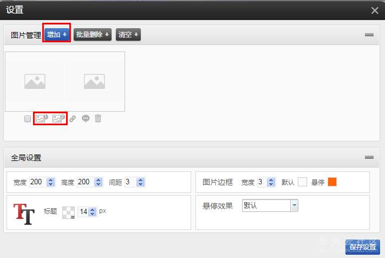Click the first image upload icon
This screenshot has height=258, width=385.
(42, 119)
